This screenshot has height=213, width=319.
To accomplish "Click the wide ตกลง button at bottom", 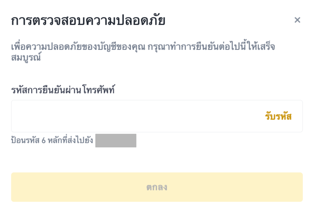I will [x=157, y=187].
